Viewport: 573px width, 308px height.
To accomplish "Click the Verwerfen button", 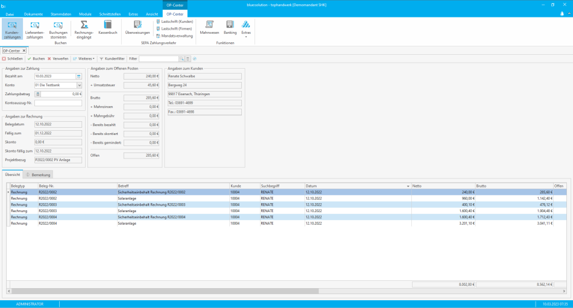I will 58,59.
